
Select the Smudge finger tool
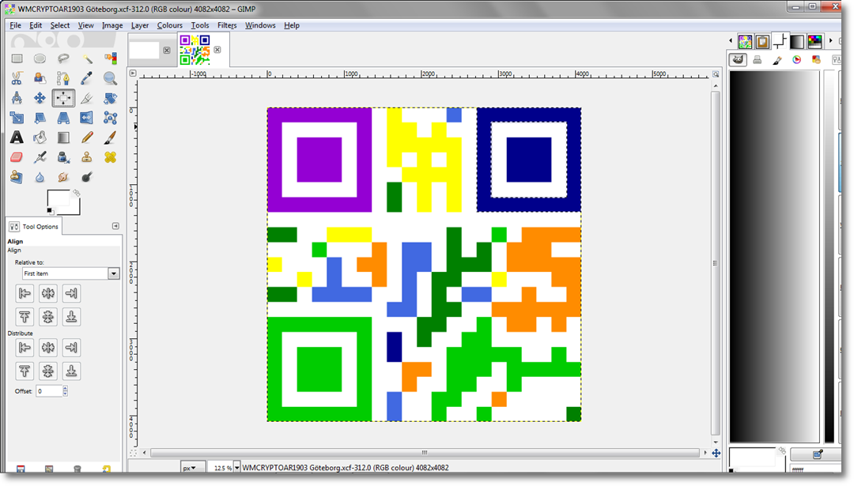coord(63,177)
